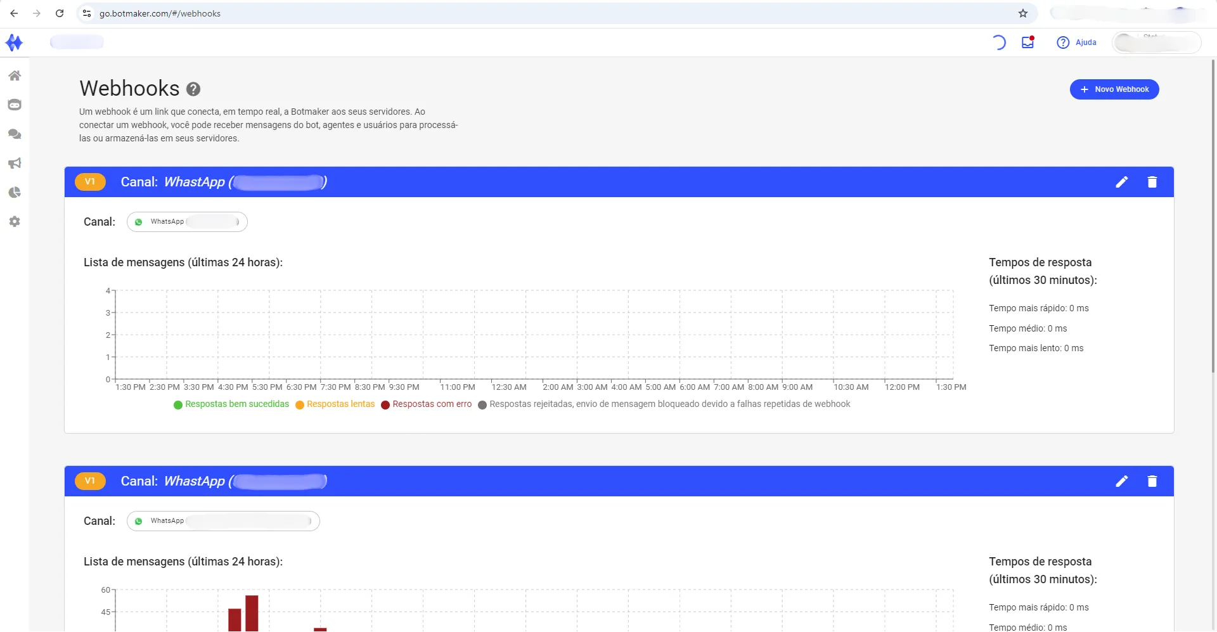
Task: Open the user account menu in header
Action: click(x=1157, y=42)
